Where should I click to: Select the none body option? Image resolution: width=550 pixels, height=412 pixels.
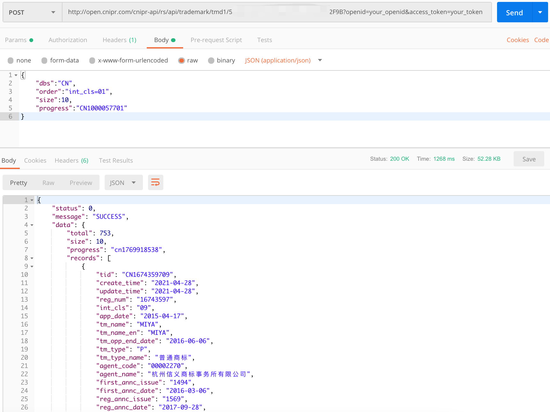[11, 61]
